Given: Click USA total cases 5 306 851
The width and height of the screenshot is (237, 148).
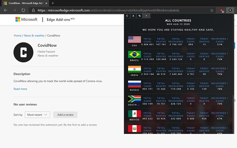Looking at the screenshot, I should pos(147,44).
